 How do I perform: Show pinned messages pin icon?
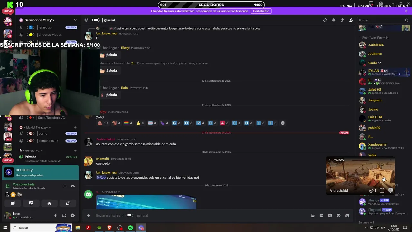342,20
